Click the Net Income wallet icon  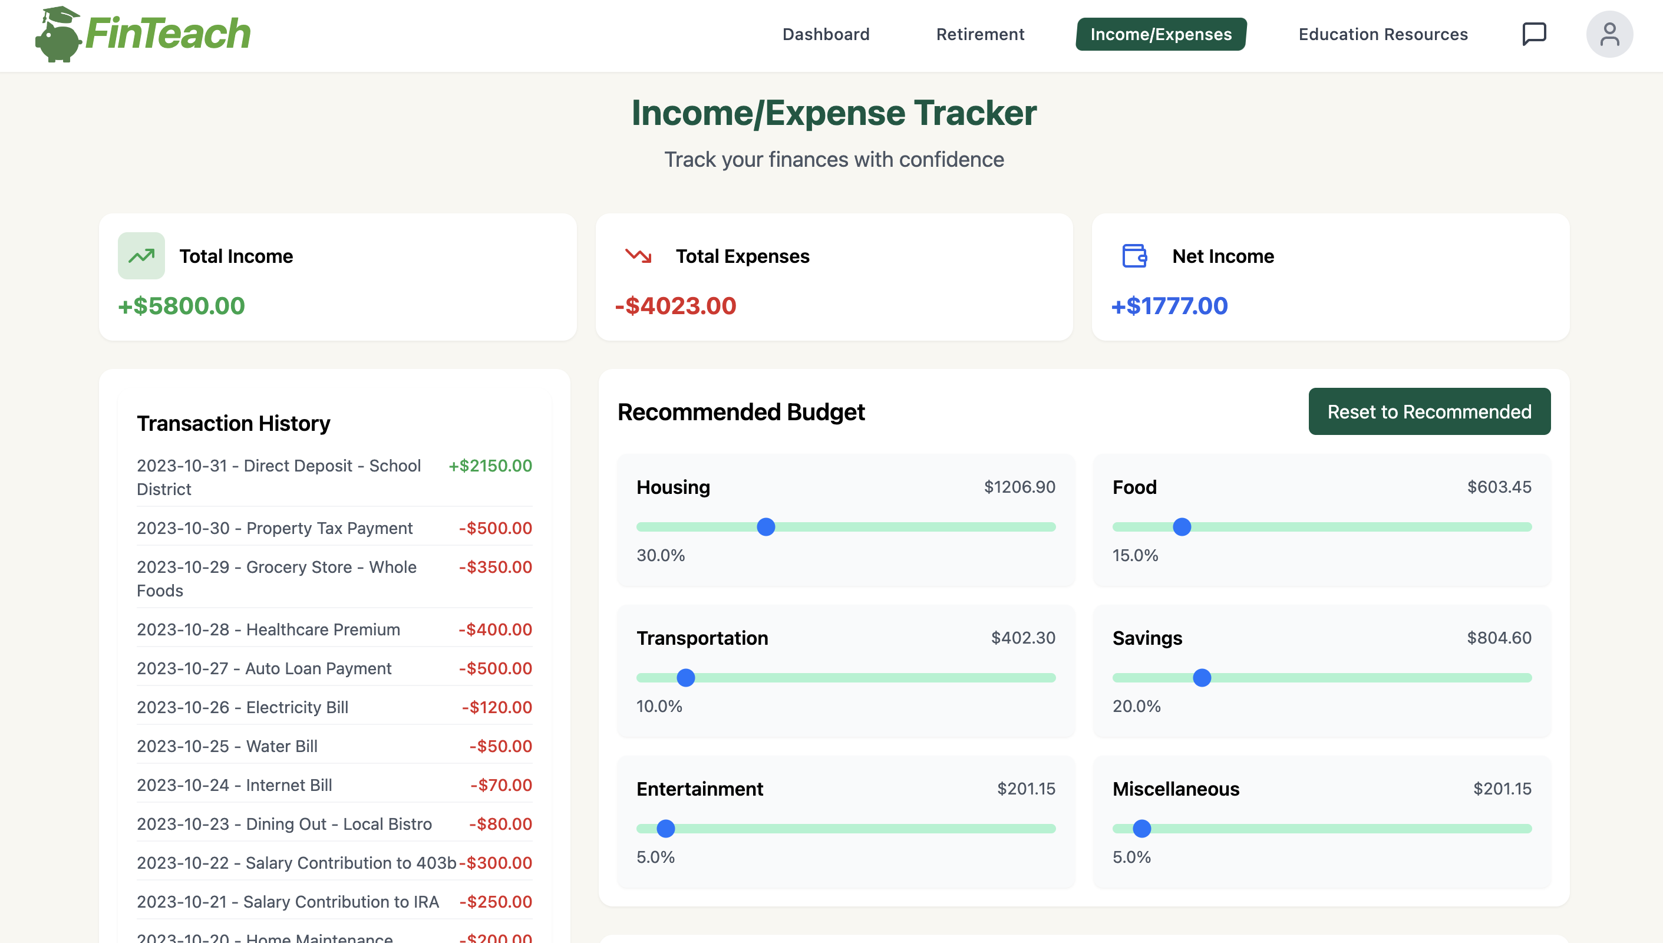coord(1134,256)
